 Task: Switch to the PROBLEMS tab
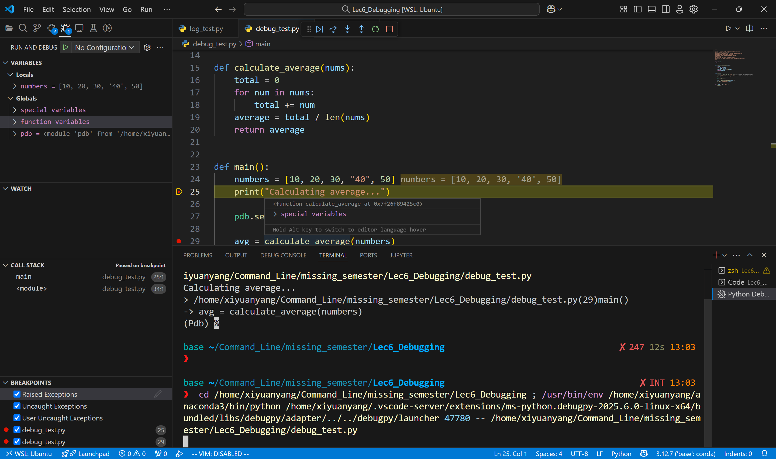[198, 255]
